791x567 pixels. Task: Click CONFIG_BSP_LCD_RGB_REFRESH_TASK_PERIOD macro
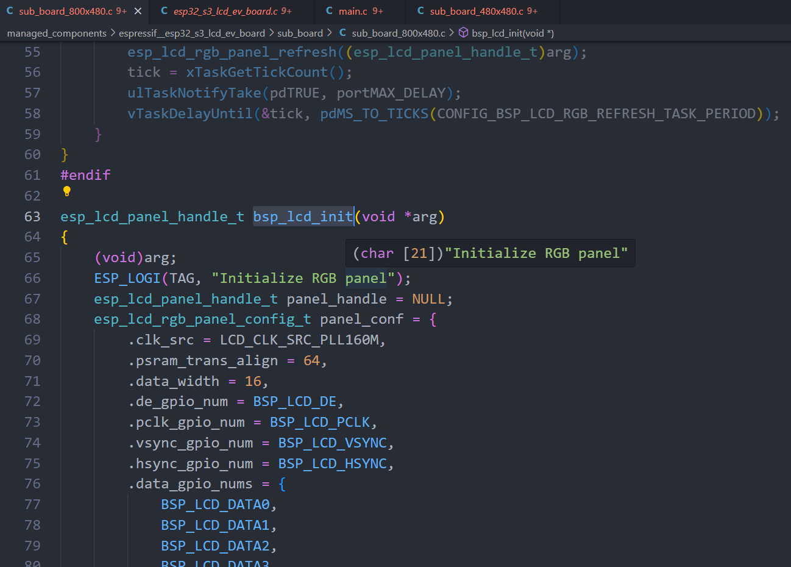(597, 113)
